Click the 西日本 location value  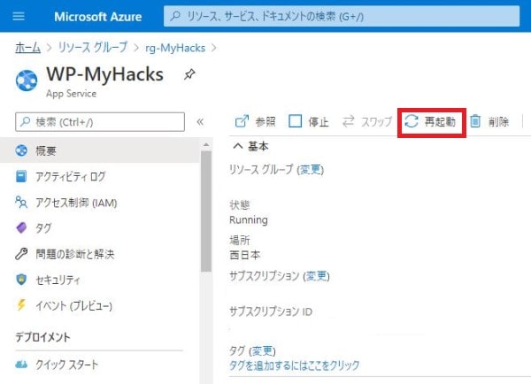click(244, 255)
